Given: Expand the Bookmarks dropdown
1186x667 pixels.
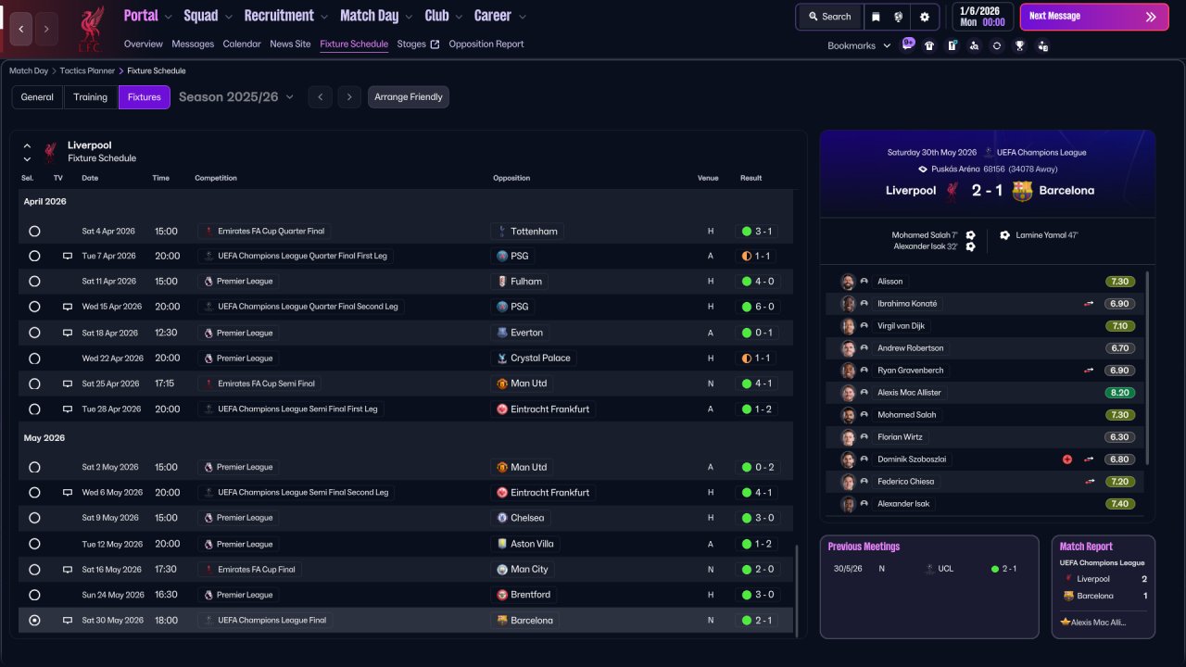Looking at the screenshot, I should pyautogui.click(x=859, y=45).
